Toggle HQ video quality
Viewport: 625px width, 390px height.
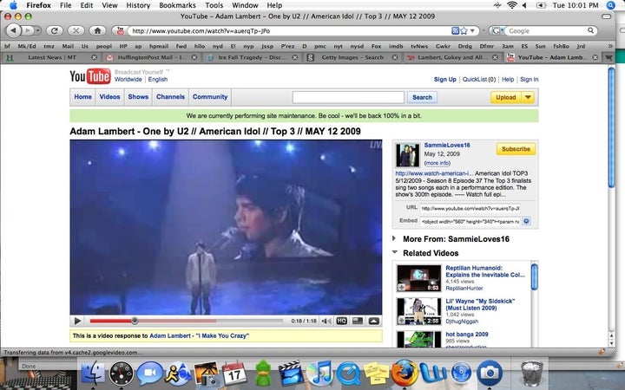342,321
